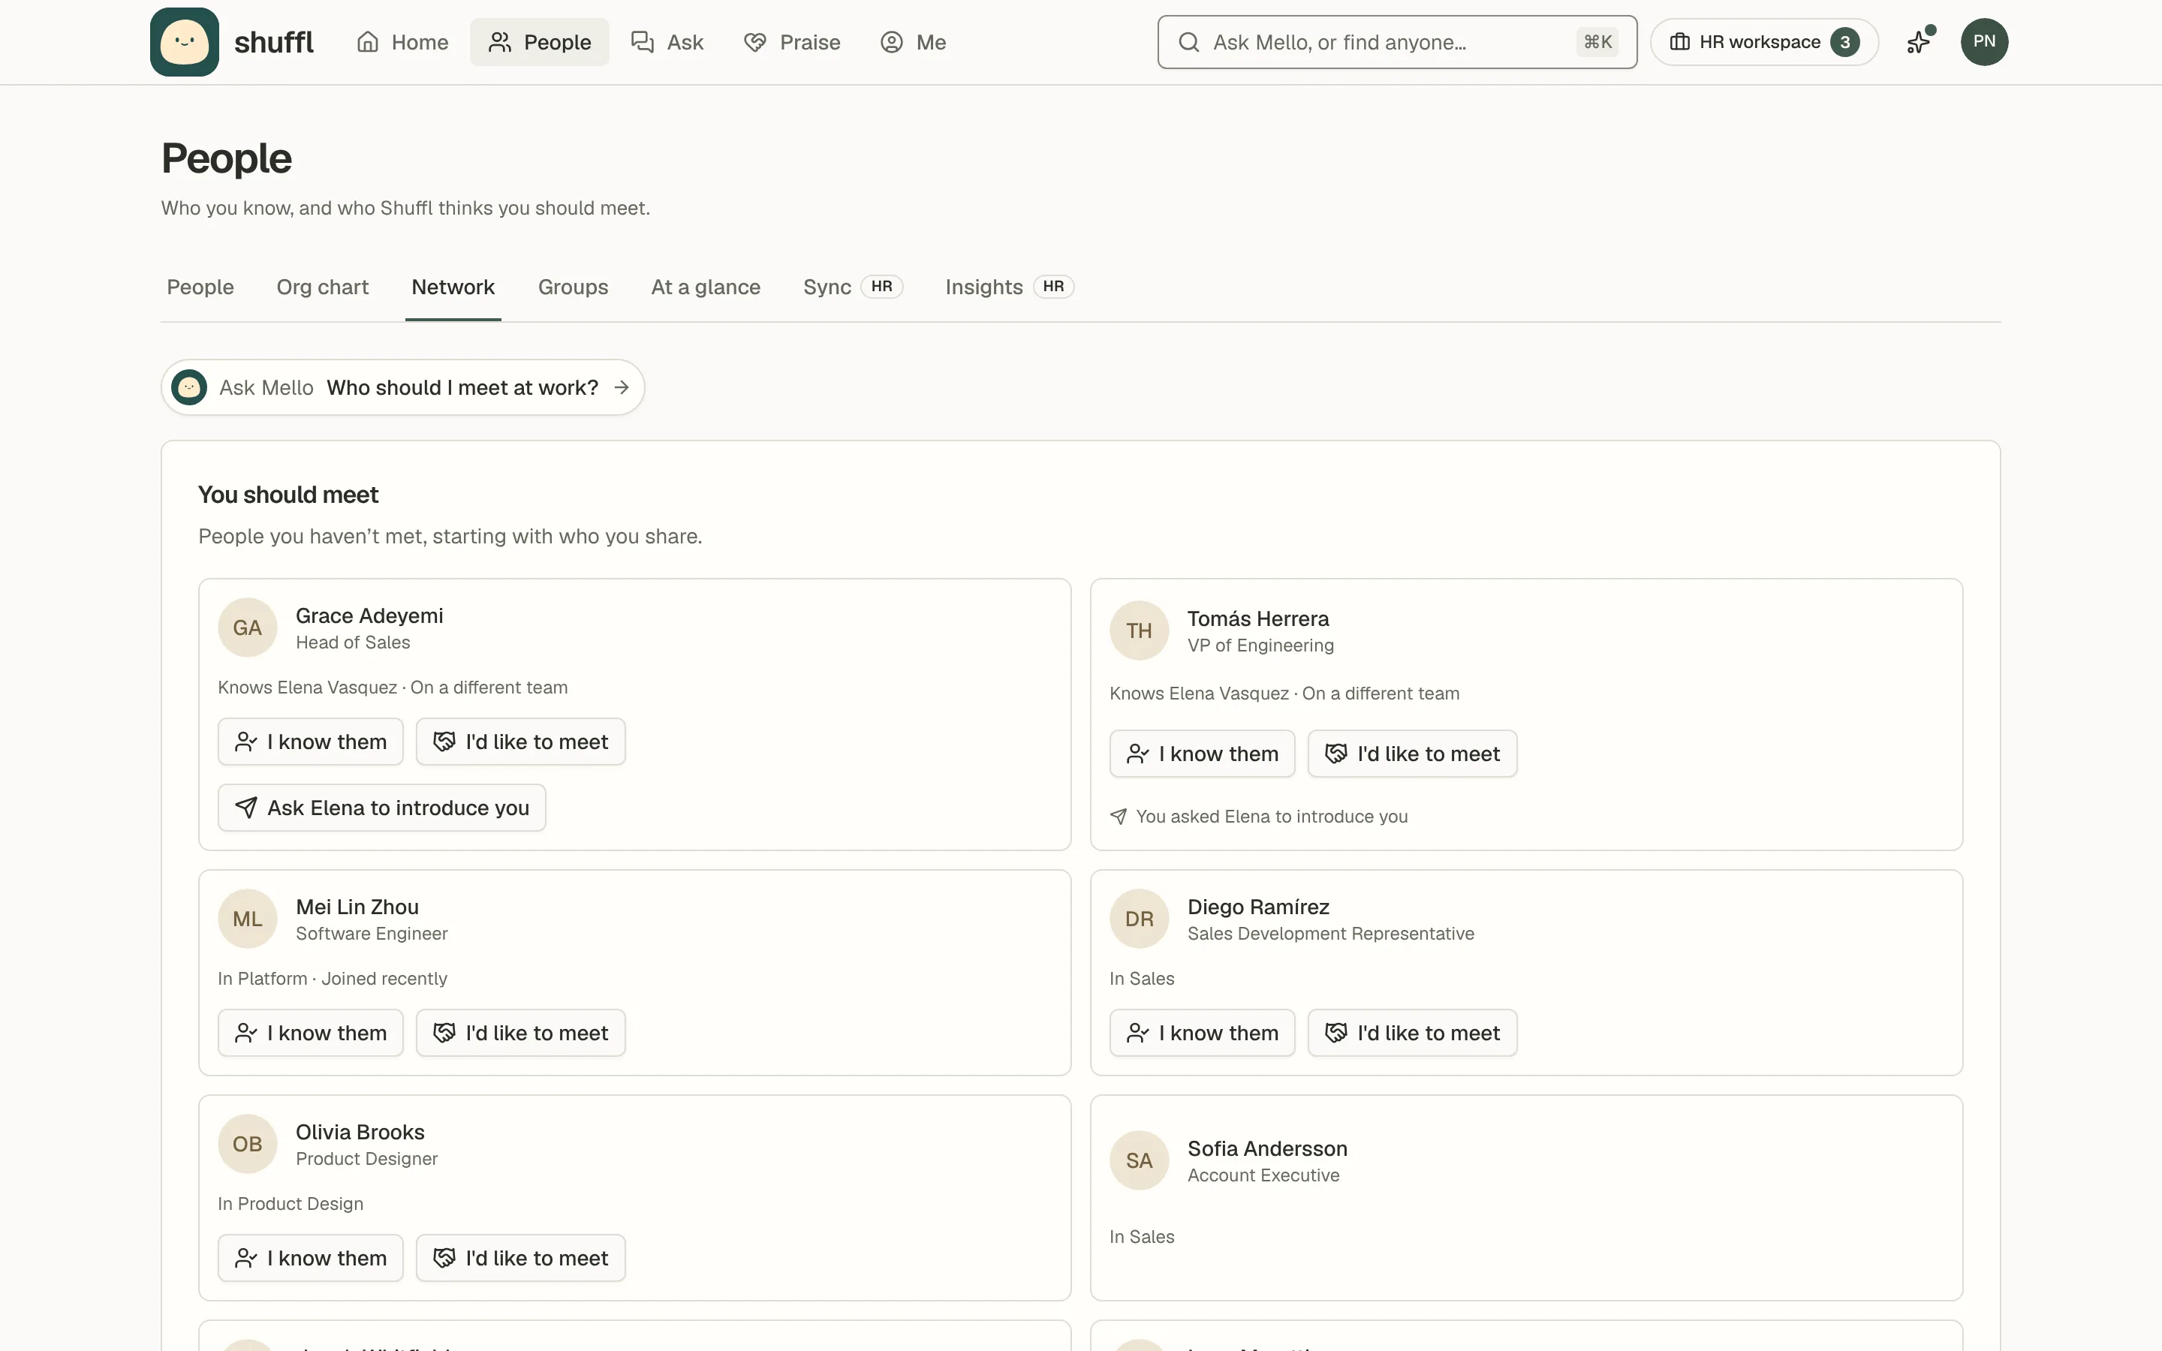The image size is (2162, 1351).
Task: Click I'd like to meet for Tomás Herrera
Action: tap(1413, 754)
